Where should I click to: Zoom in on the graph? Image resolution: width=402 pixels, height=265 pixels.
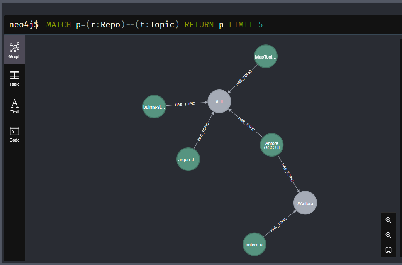coord(388,220)
